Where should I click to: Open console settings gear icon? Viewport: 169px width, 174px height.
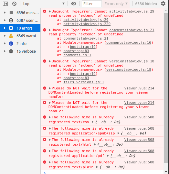click(163, 4)
